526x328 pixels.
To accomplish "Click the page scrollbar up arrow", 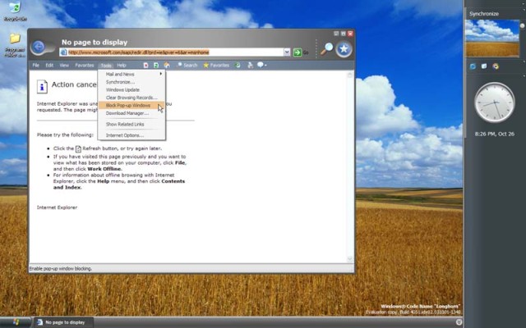I will [349, 75].
